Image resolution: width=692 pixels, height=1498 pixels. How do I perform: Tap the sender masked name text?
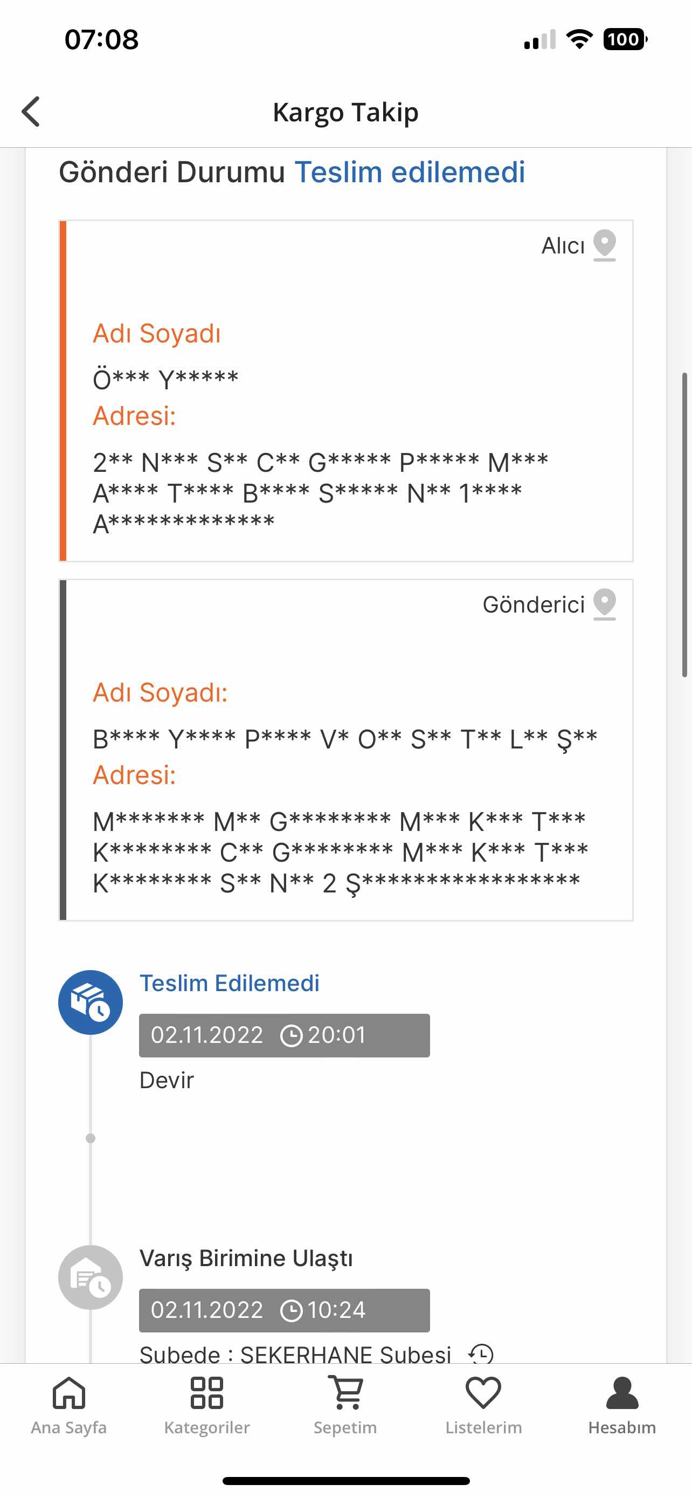[x=344, y=740]
